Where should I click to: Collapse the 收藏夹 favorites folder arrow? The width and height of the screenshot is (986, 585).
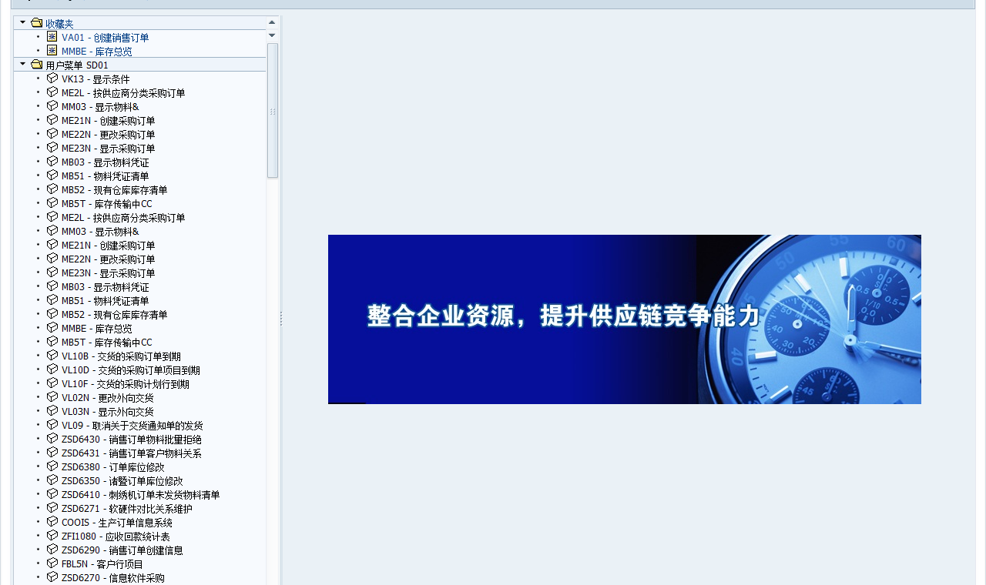point(22,22)
